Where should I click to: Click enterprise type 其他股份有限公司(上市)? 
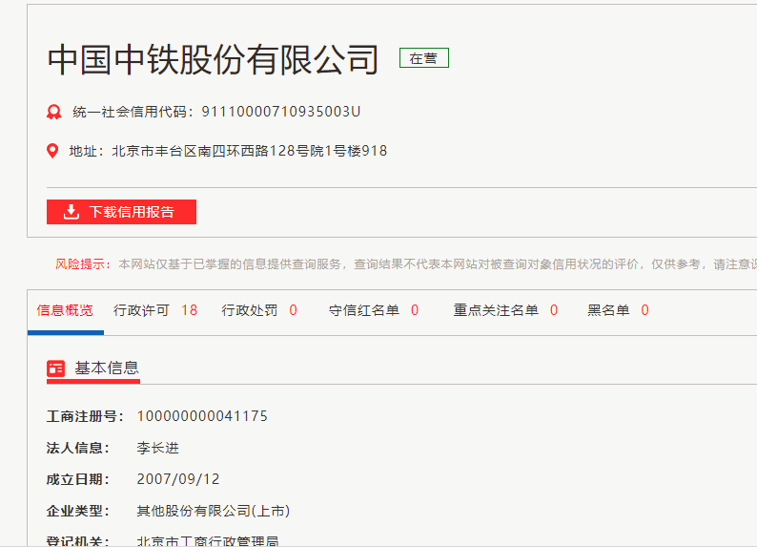tap(213, 511)
